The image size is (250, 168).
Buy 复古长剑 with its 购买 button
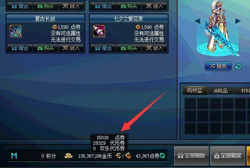click(x=45, y=48)
